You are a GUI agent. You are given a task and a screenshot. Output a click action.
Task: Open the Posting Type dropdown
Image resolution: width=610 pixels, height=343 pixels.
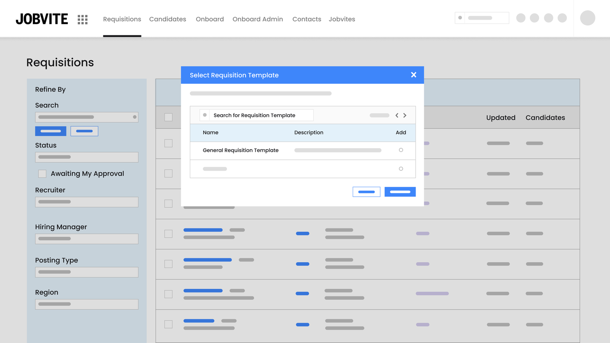[87, 272]
